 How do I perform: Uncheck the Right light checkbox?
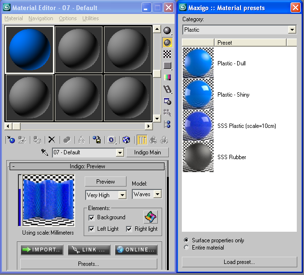tap(129, 229)
